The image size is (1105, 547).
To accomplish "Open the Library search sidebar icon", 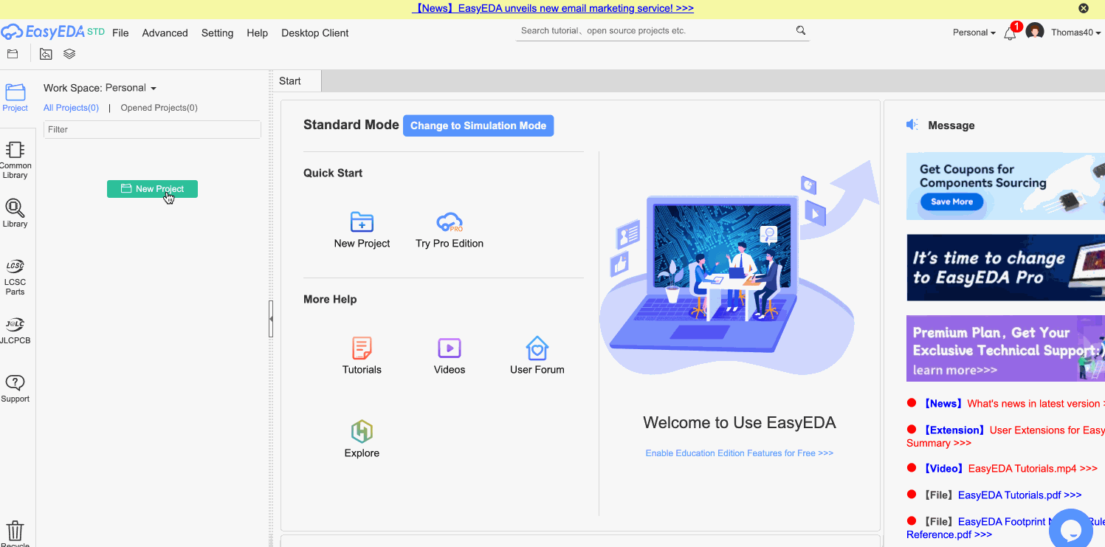I will 15,213.
